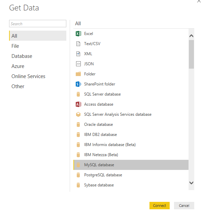Click the scroll up arrow

(191, 36)
